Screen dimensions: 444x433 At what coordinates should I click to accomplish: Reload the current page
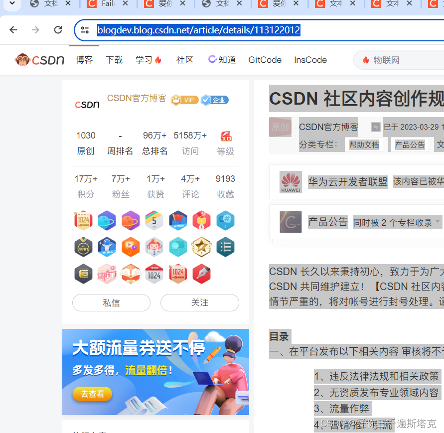pyautogui.click(x=58, y=30)
